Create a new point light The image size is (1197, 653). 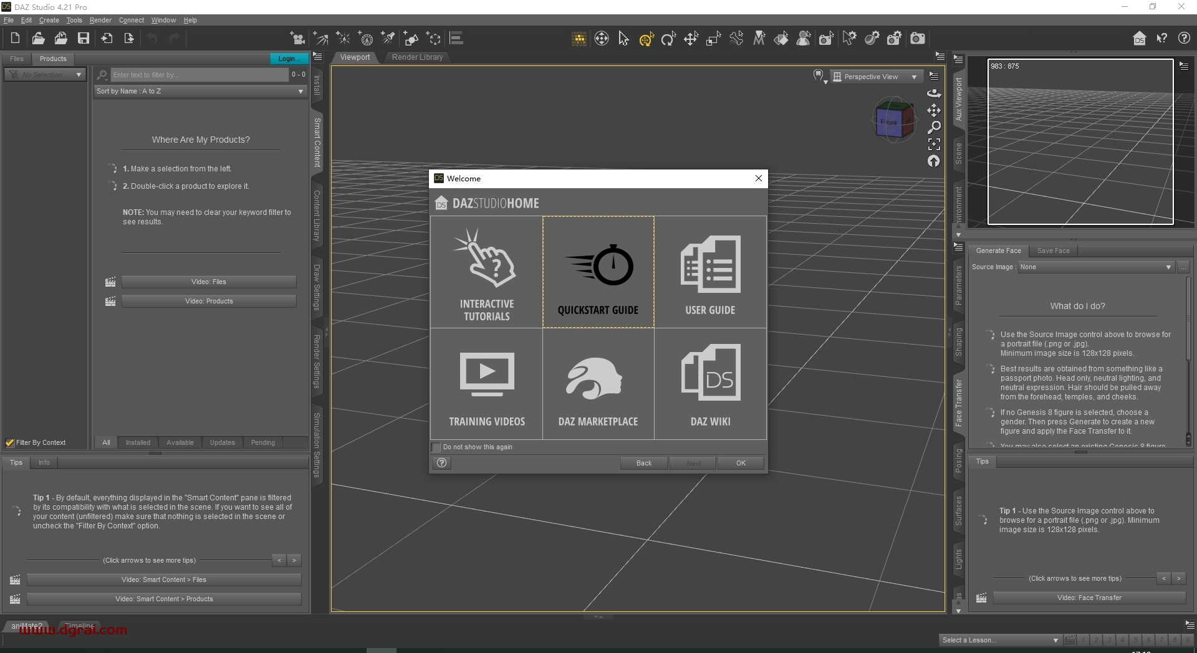[344, 39]
